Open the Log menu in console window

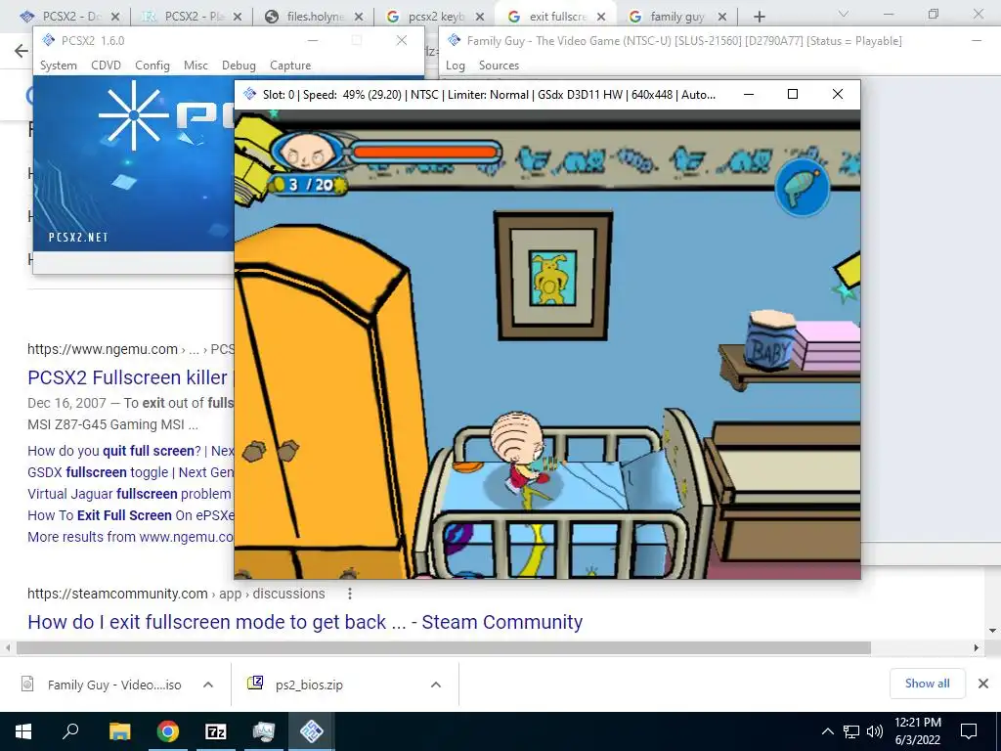pyautogui.click(x=456, y=66)
